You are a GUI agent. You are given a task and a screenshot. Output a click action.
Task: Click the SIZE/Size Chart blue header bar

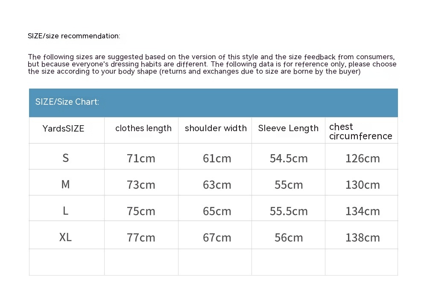[x=213, y=102]
